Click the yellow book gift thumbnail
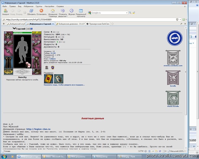 pyautogui.click(x=48, y=79)
